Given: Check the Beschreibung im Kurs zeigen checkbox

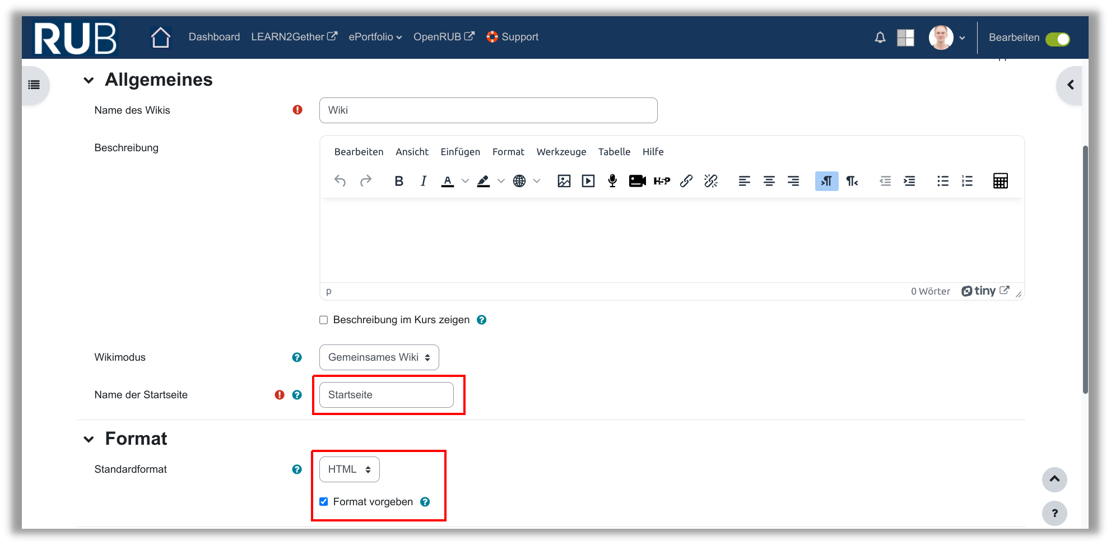Looking at the screenshot, I should pyautogui.click(x=324, y=320).
